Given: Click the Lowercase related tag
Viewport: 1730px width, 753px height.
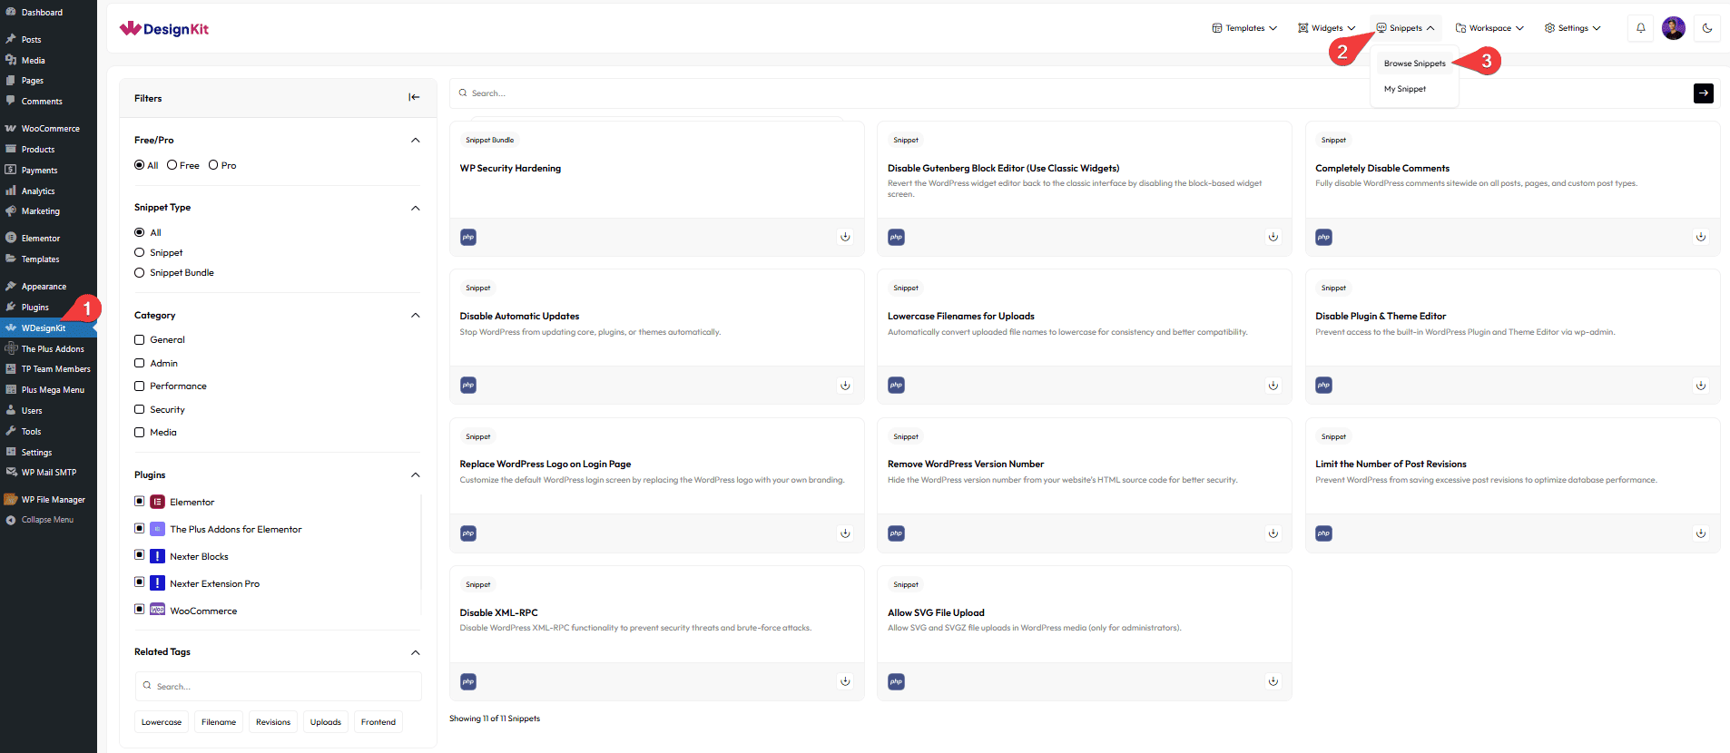Looking at the screenshot, I should (162, 722).
